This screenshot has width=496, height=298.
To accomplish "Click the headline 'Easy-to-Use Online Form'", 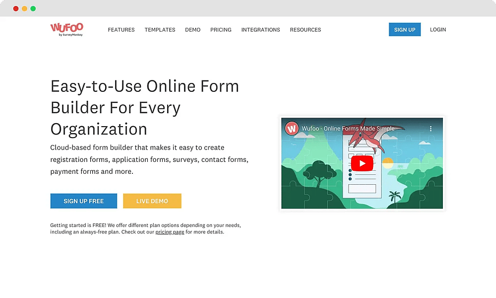I will (144, 86).
